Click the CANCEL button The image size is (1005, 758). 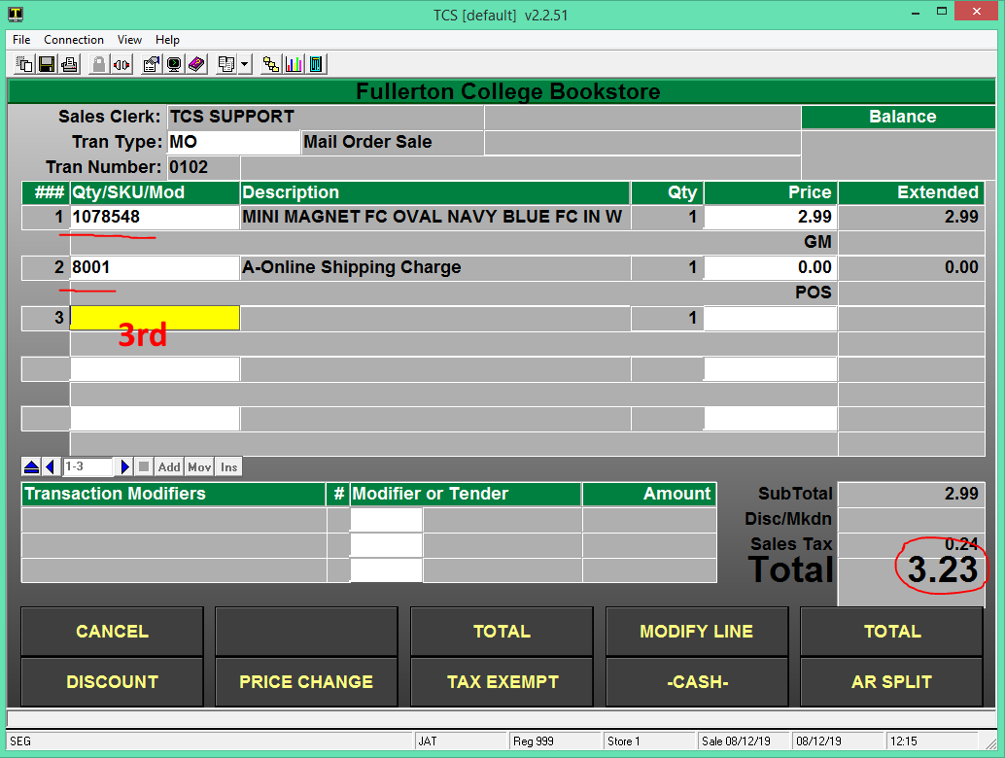[x=112, y=631]
